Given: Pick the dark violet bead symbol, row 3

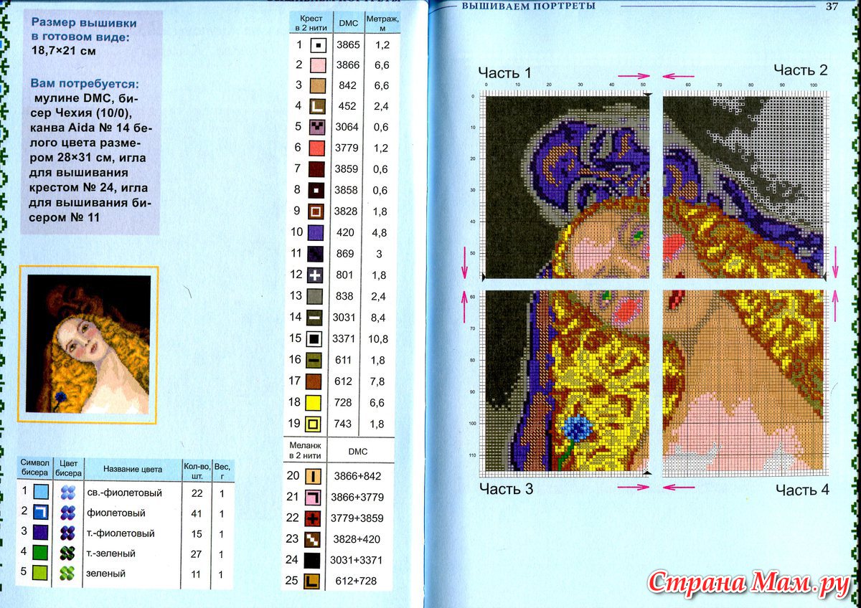Looking at the screenshot, I should pyautogui.click(x=42, y=532).
